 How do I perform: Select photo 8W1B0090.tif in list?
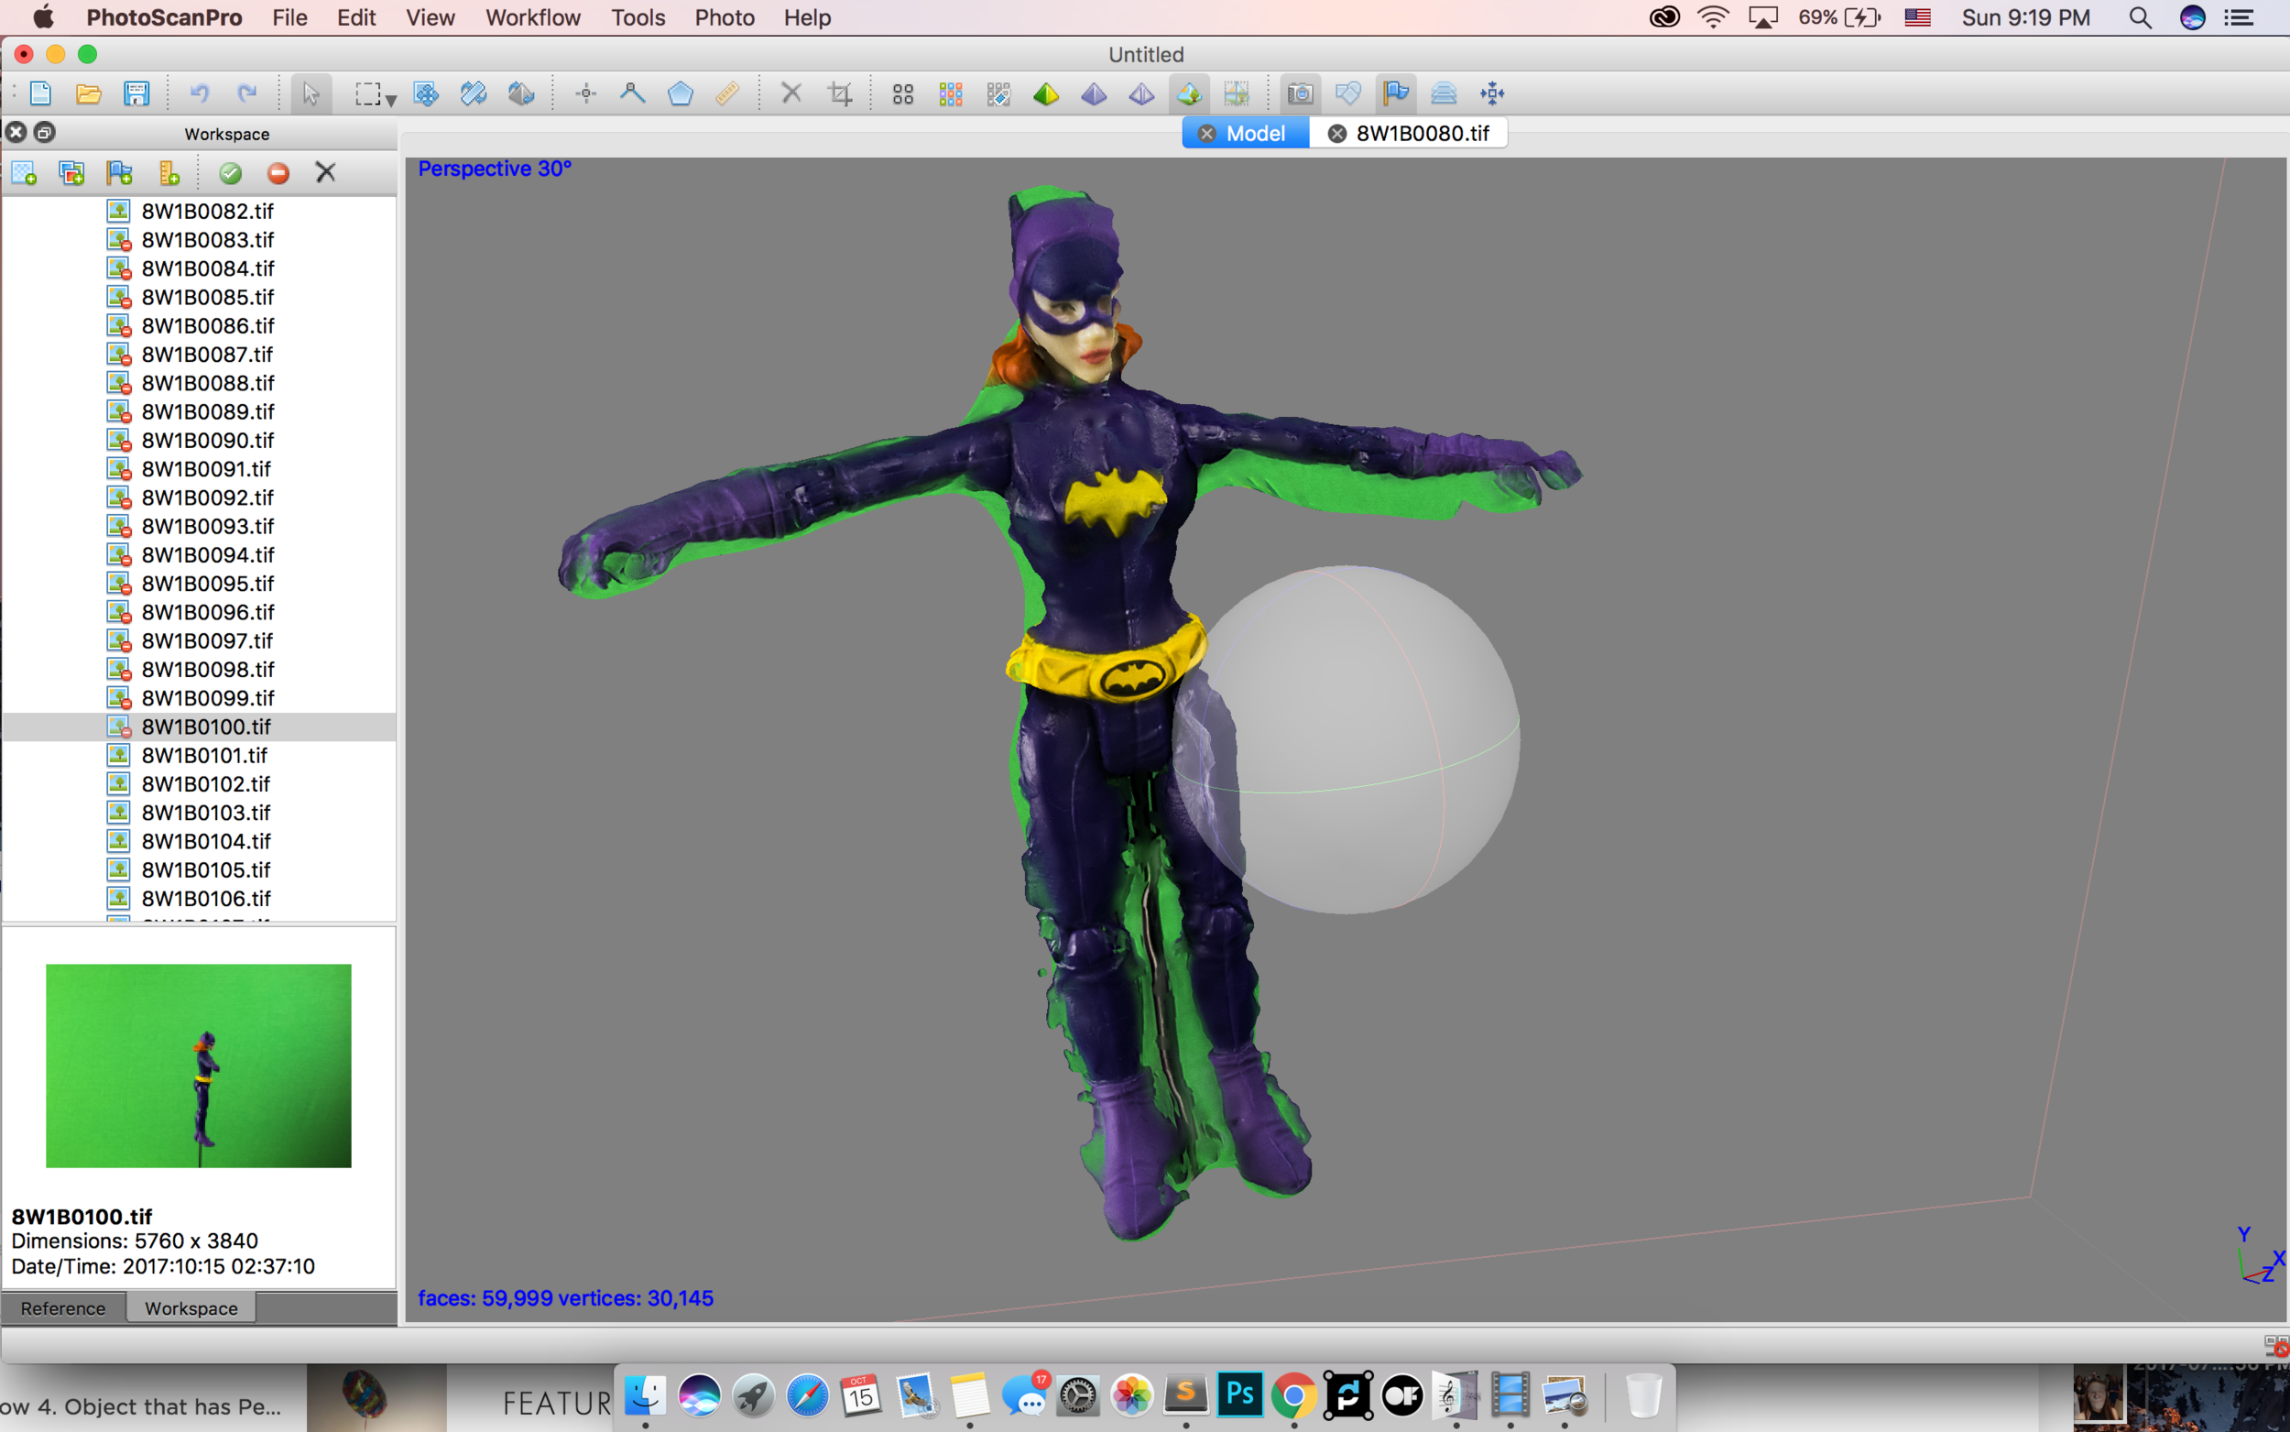click(x=199, y=441)
